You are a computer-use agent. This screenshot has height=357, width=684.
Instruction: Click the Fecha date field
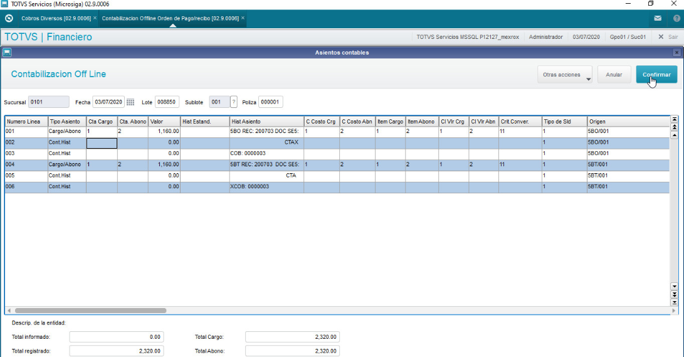coord(108,102)
